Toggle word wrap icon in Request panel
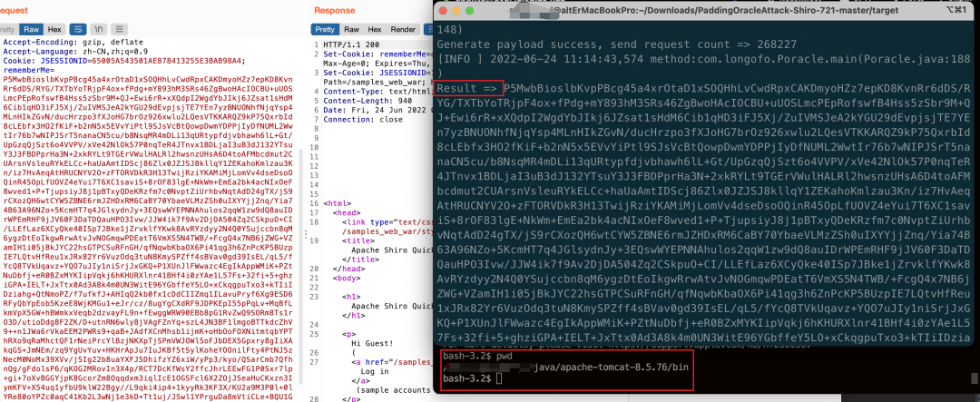The height and width of the screenshot is (402, 980). 77,29
